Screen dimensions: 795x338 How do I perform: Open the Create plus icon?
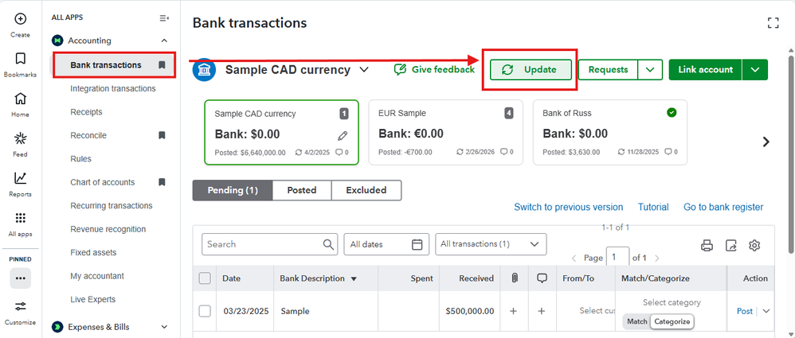point(20,19)
